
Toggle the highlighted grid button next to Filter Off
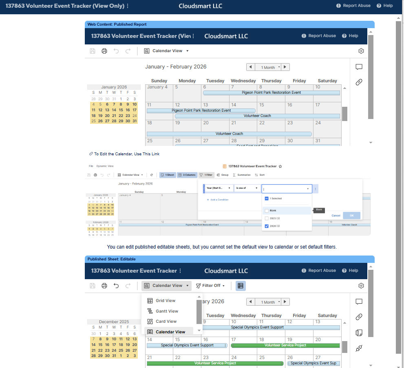click(x=241, y=286)
